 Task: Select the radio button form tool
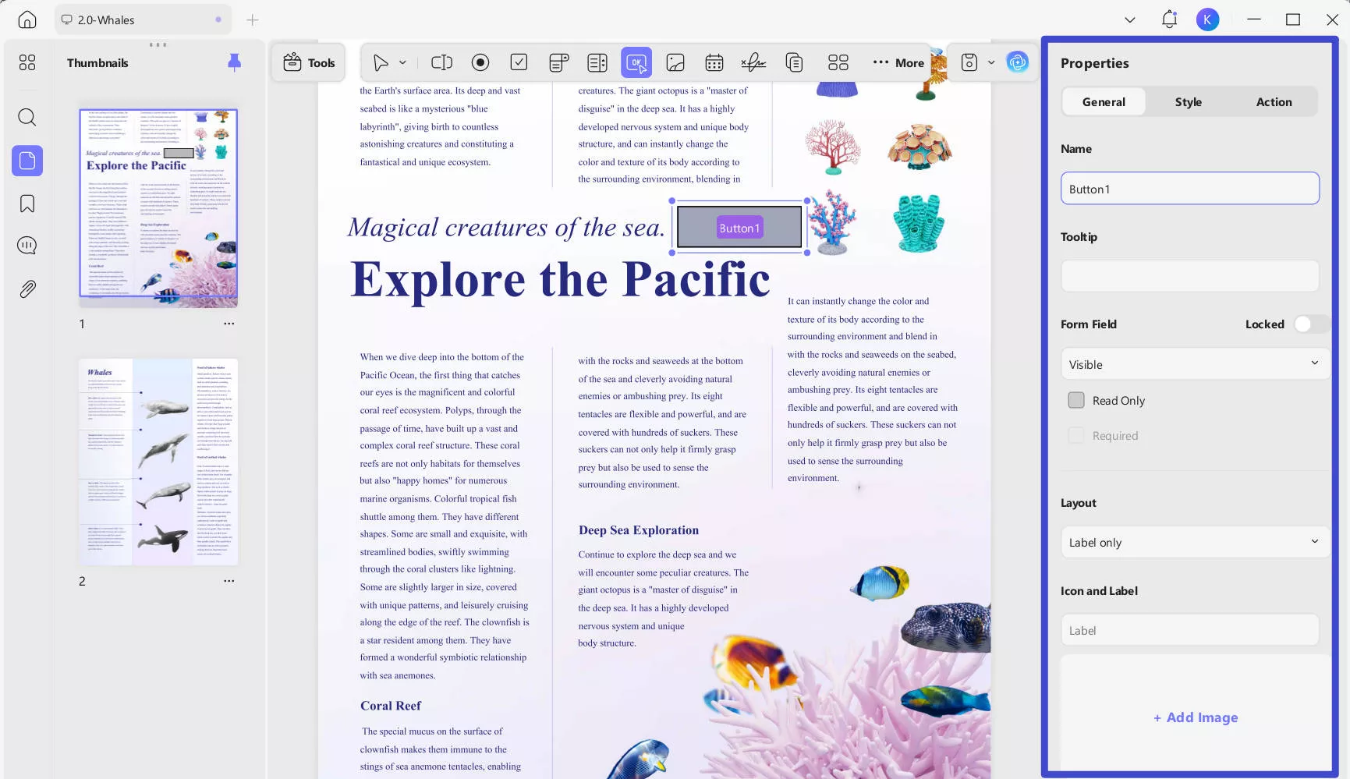click(480, 62)
